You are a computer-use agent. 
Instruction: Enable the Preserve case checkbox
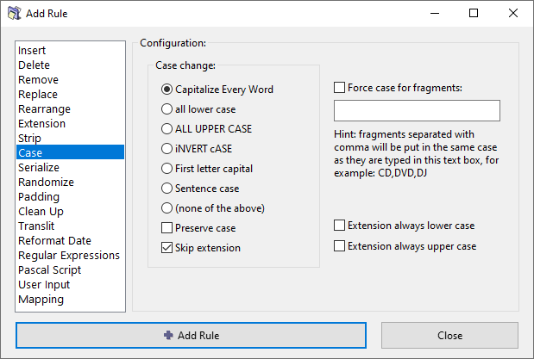pos(167,228)
